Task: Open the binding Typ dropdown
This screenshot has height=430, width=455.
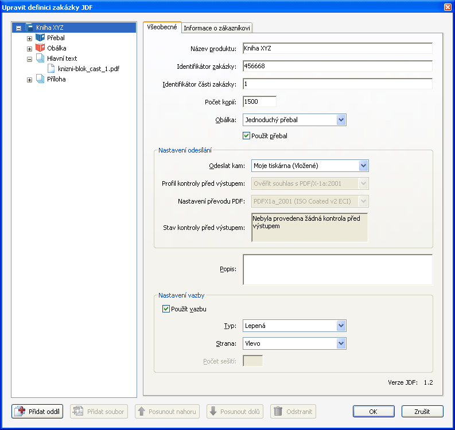Action: [341, 326]
